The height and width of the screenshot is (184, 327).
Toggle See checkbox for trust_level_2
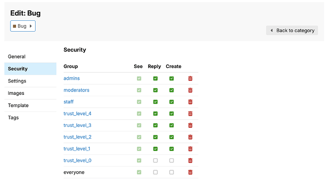pos(139,137)
